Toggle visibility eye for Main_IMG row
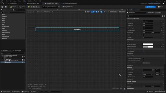Viewport: 166px width, 93px height. pyautogui.click(x=24, y=59)
